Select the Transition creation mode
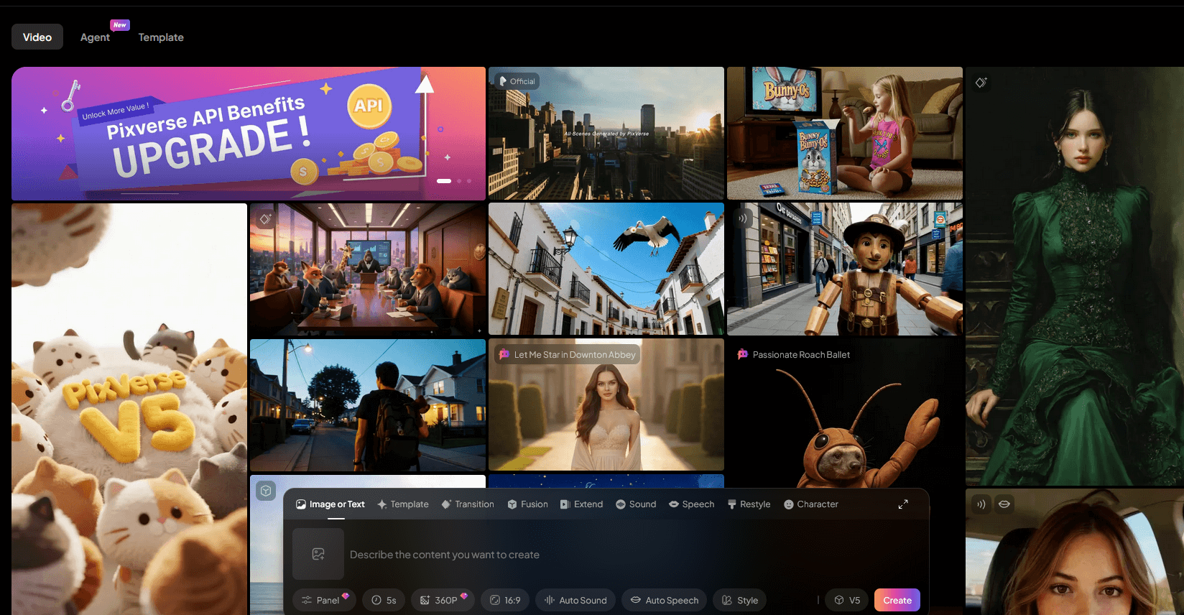This screenshot has height=615, width=1184. point(468,504)
